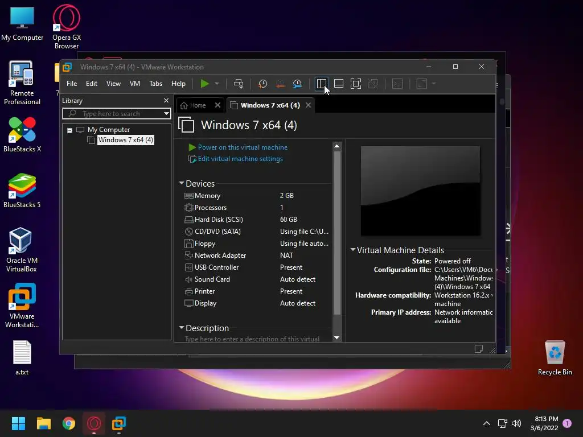This screenshot has height=437, width=583.
Task: Collapse Virtual Machine Details section
Action: (353, 250)
